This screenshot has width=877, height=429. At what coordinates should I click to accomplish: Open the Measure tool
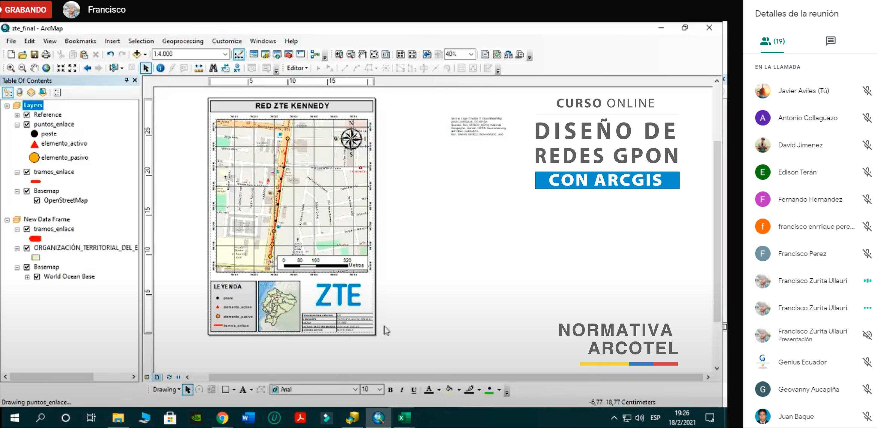[199, 68]
